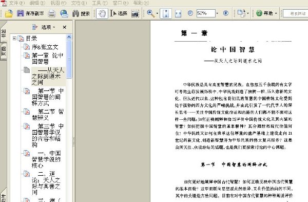Open help with the green question mark icon
Screen dimensions: 308x202
[259, 13]
